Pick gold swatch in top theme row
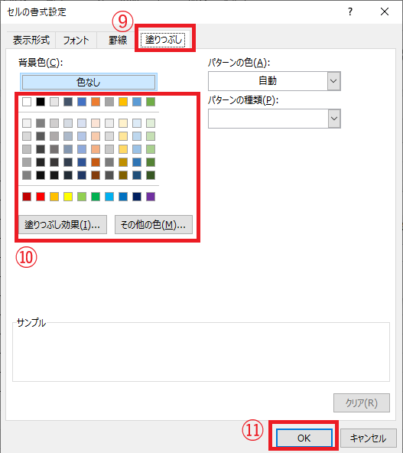The width and height of the screenshot is (403, 453). tap(123, 102)
